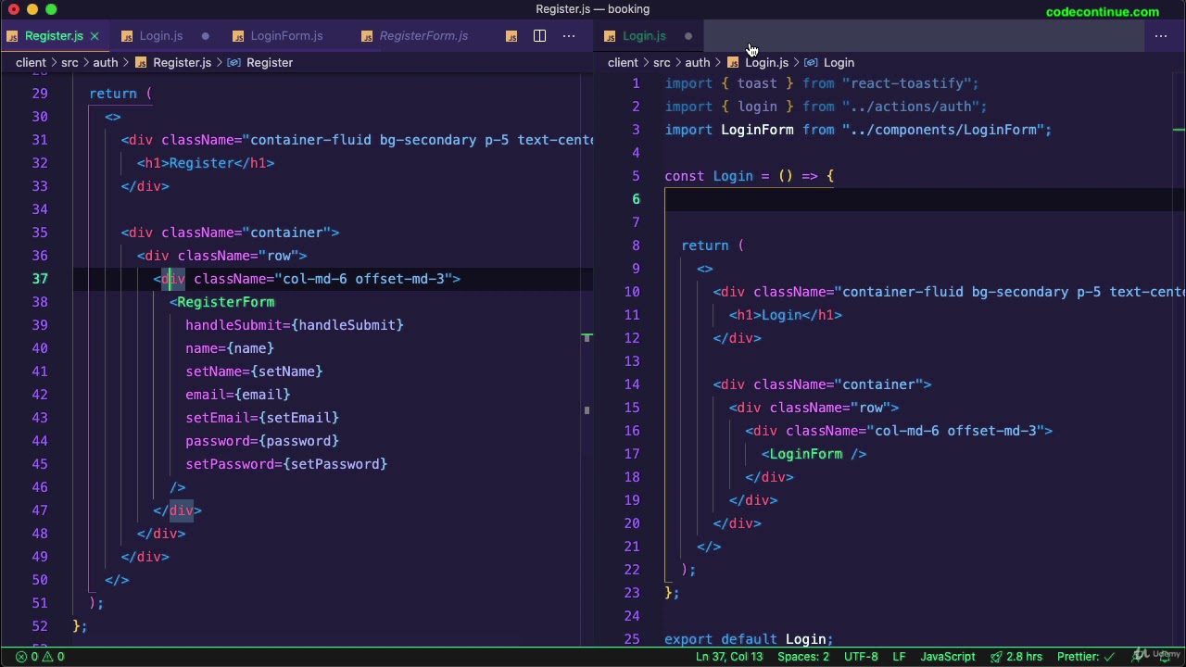Screen dimensions: 1186x667
Task: Open the Login.js tab in left group
Action: pyautogui.click(x=161, y=36)
